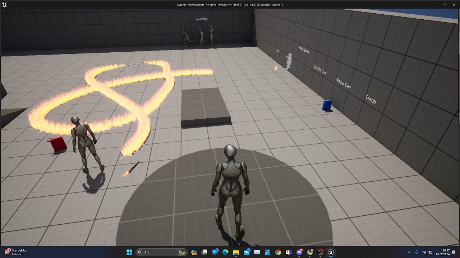Click the Unreal Engine taskbar icon
This screenshot has height=258, width=460.
[331, 252]
